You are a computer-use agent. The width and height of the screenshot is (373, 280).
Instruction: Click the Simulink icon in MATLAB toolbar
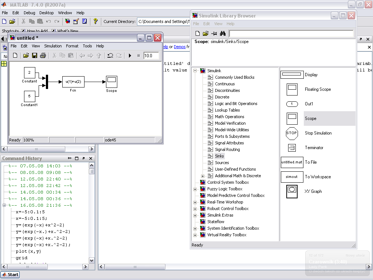tap(67, 22)
